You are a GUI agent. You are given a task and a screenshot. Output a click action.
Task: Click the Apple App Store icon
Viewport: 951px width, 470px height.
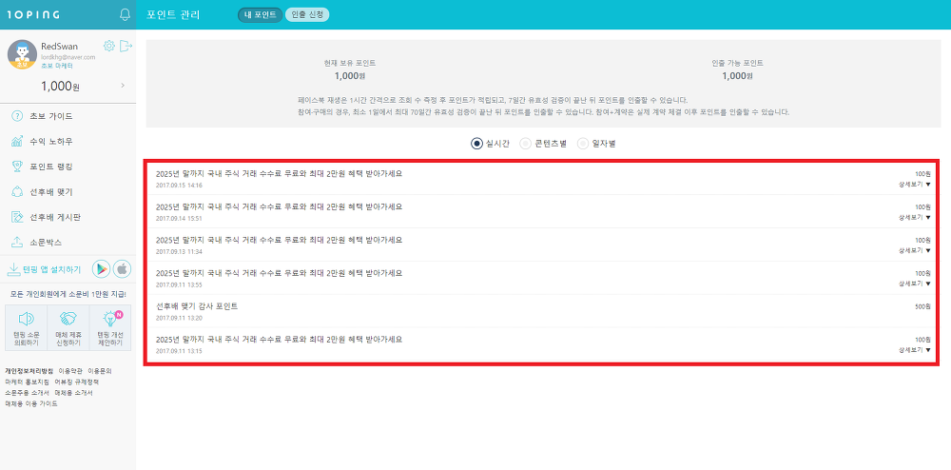click(x=122, y=269)
